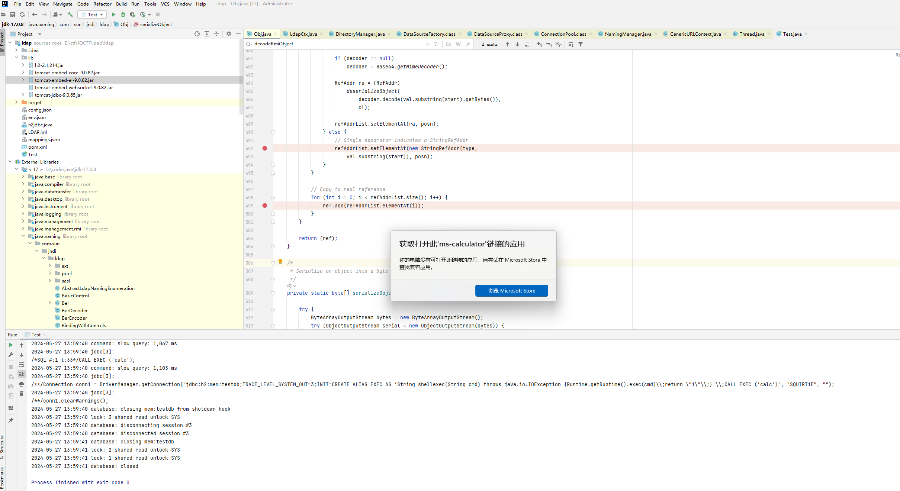The height and width of the screenshot is (491, 900).
Task: Rerun 'Test' from Run panel play icon
Action: (11, 345)
